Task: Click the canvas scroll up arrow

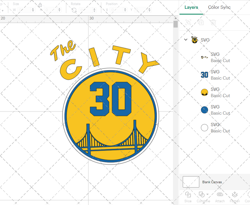Action: click(175, 18)
